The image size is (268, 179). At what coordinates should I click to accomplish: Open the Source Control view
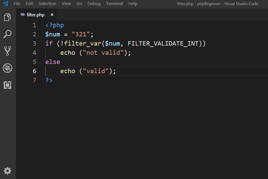pyautogui.click(x=7, y=51)
